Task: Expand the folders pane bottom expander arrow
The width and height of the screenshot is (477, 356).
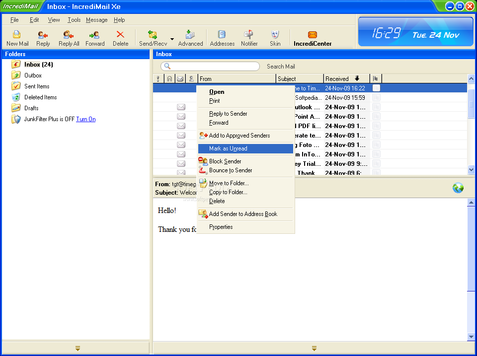Action: click(x=78, y=348)
